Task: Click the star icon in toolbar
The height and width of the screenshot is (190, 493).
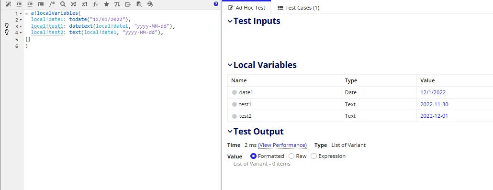Action: [107, 4]
